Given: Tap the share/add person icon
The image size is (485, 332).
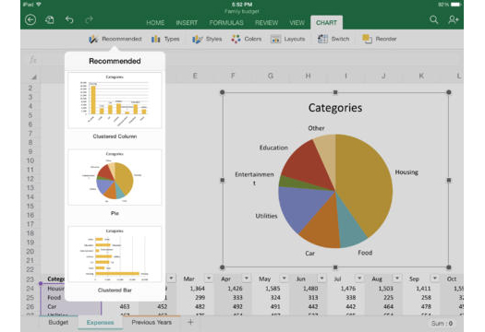Looking at the screenshot, I should click(x=454, y=19).
